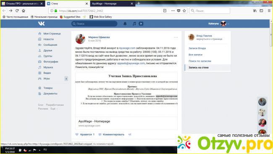Bookmark page with the star icon

click(x=184, y=11)
